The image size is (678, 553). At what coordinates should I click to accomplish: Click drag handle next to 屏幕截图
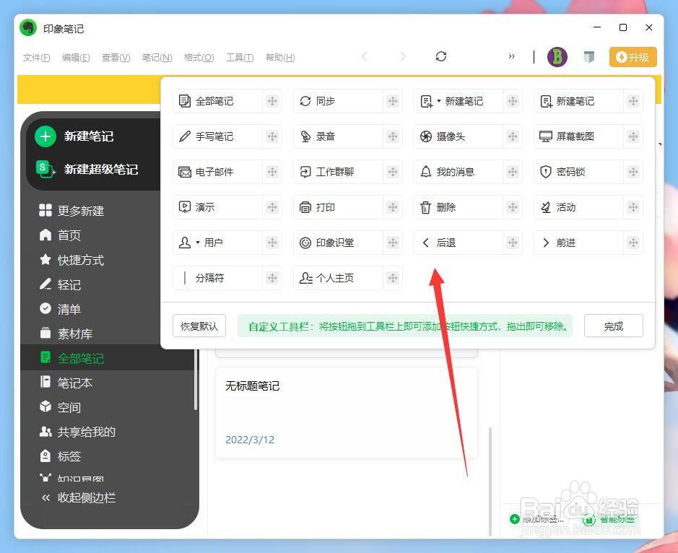point(633,136)
